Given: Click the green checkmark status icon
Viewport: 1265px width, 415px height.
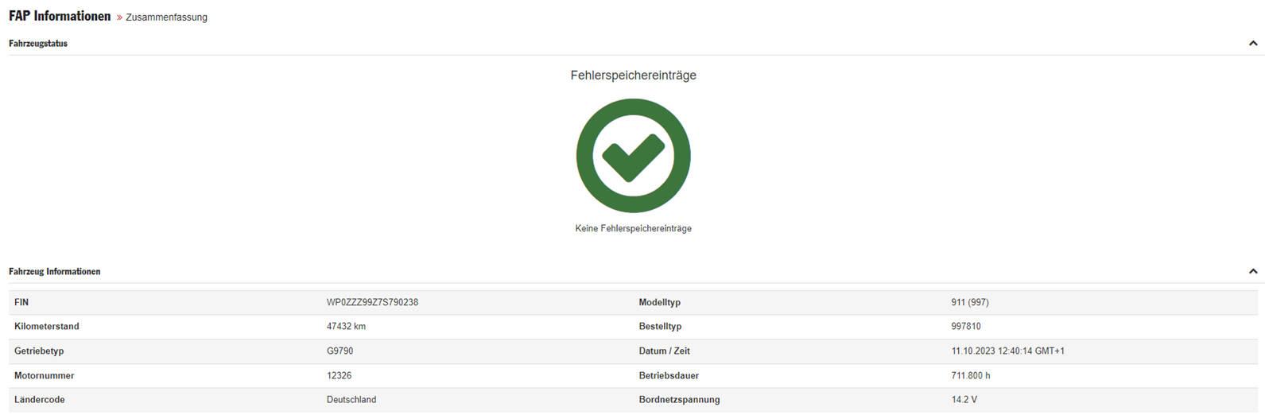Looking at the screenshot, I should (x=633, y=156).
